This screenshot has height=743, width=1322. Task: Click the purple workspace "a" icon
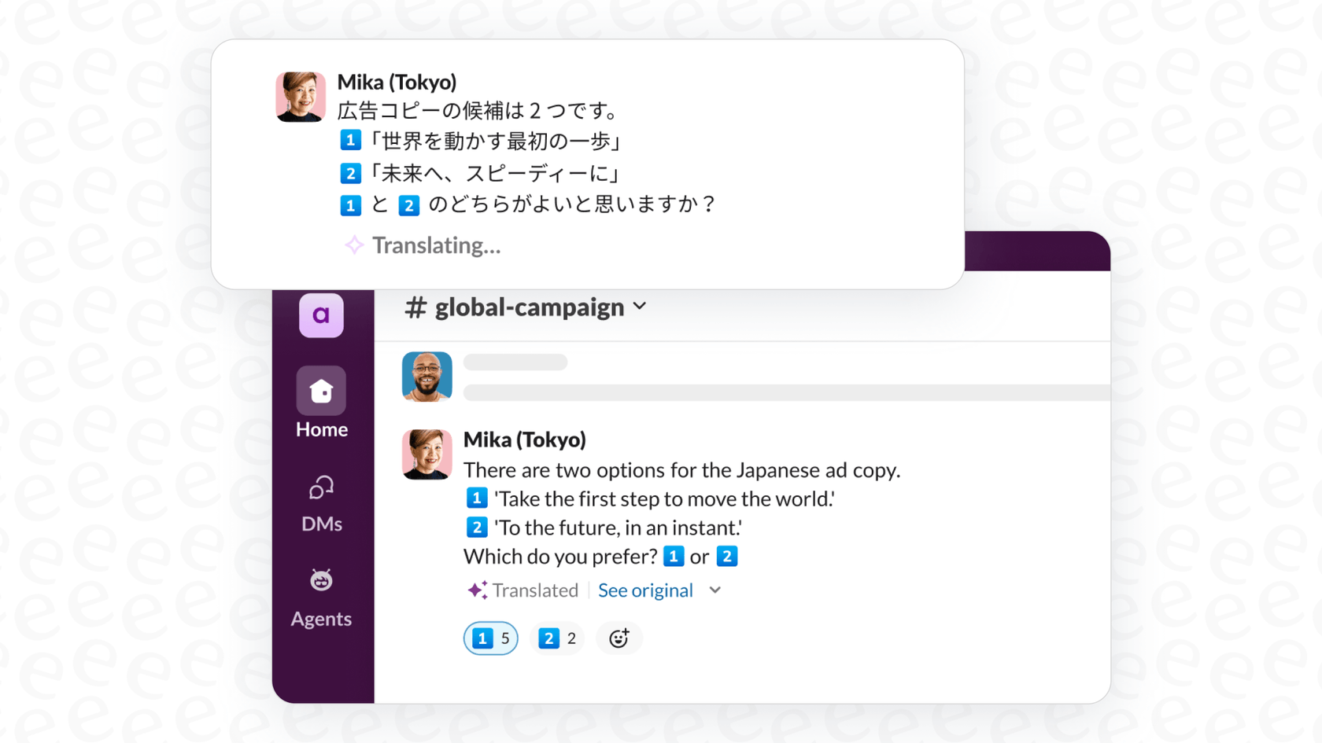pyautogui.click(x=320, y=315)
